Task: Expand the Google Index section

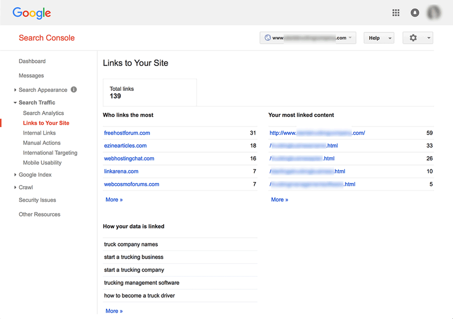Action: tap(15, 175)
